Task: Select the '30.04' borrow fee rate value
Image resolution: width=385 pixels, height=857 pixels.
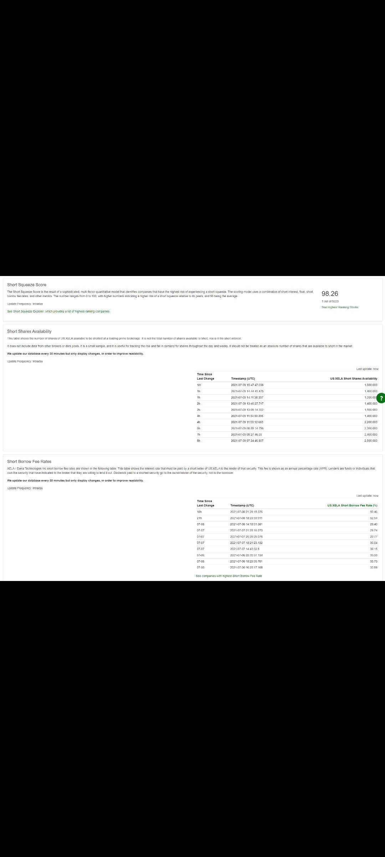Action: (x=374, y=543)
